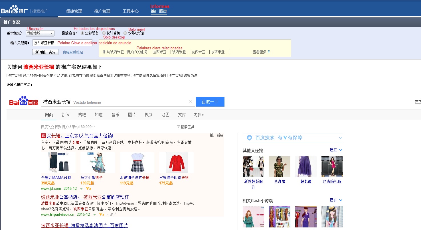Select 仅计算机 desktop only radio

pyautogui.click(x=104, y=33)
